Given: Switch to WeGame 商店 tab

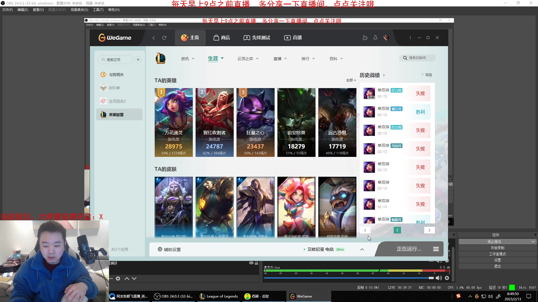Looking at the screenshot, I should point(222,38).
